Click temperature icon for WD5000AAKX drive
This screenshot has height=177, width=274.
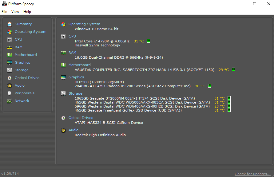point(229,102)
